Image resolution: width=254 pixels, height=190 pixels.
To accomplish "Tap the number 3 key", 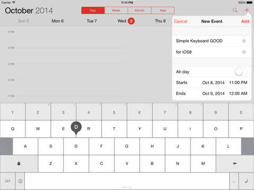I will tap(63, 112).
